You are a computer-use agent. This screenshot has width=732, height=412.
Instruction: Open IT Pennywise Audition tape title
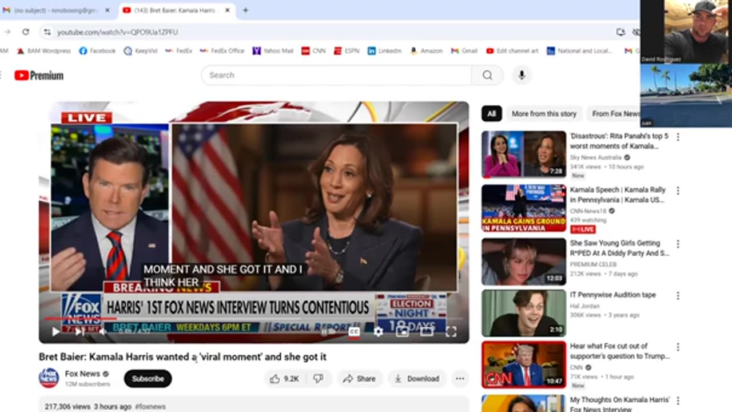[613, 295]
